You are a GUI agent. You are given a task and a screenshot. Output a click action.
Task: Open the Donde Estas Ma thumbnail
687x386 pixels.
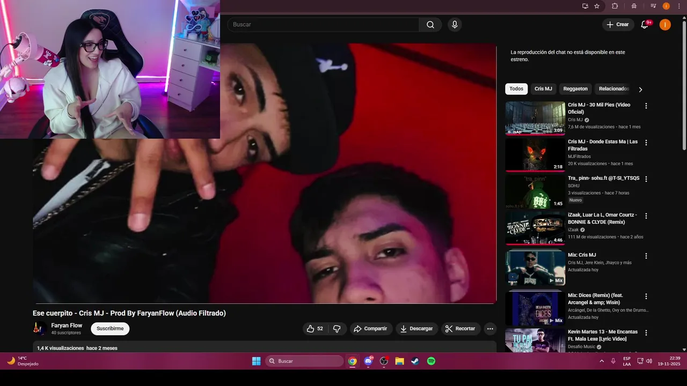[535, 155]
